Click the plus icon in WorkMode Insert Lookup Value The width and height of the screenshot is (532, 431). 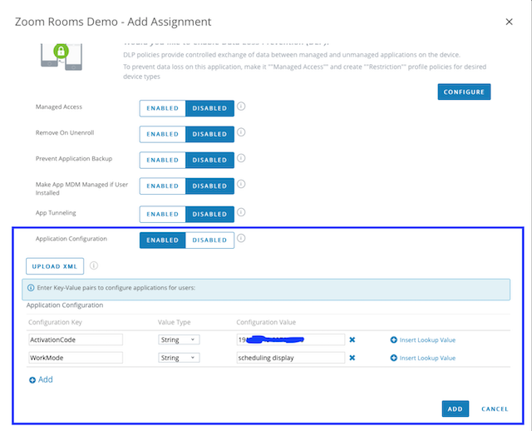[x=393, y=358]
